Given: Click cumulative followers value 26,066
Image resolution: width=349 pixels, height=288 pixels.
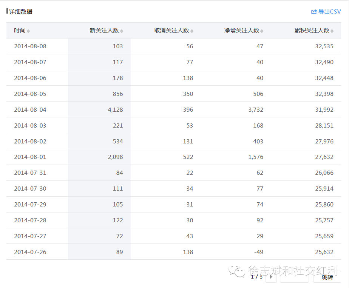Looking at the screenshot, I should (x=324, y=173).
